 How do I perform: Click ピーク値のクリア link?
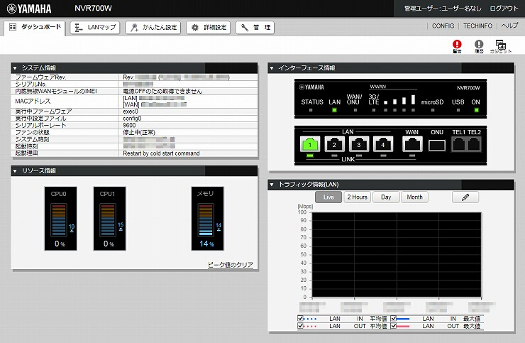[231, 265]
